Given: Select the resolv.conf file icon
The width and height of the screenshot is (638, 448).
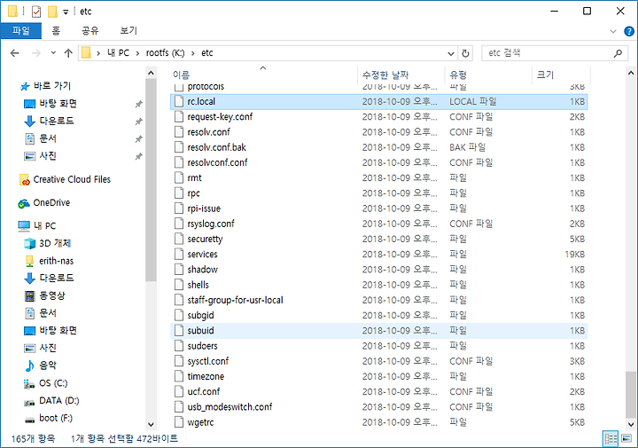Looking at the screenshot, I should pos(179,132).
